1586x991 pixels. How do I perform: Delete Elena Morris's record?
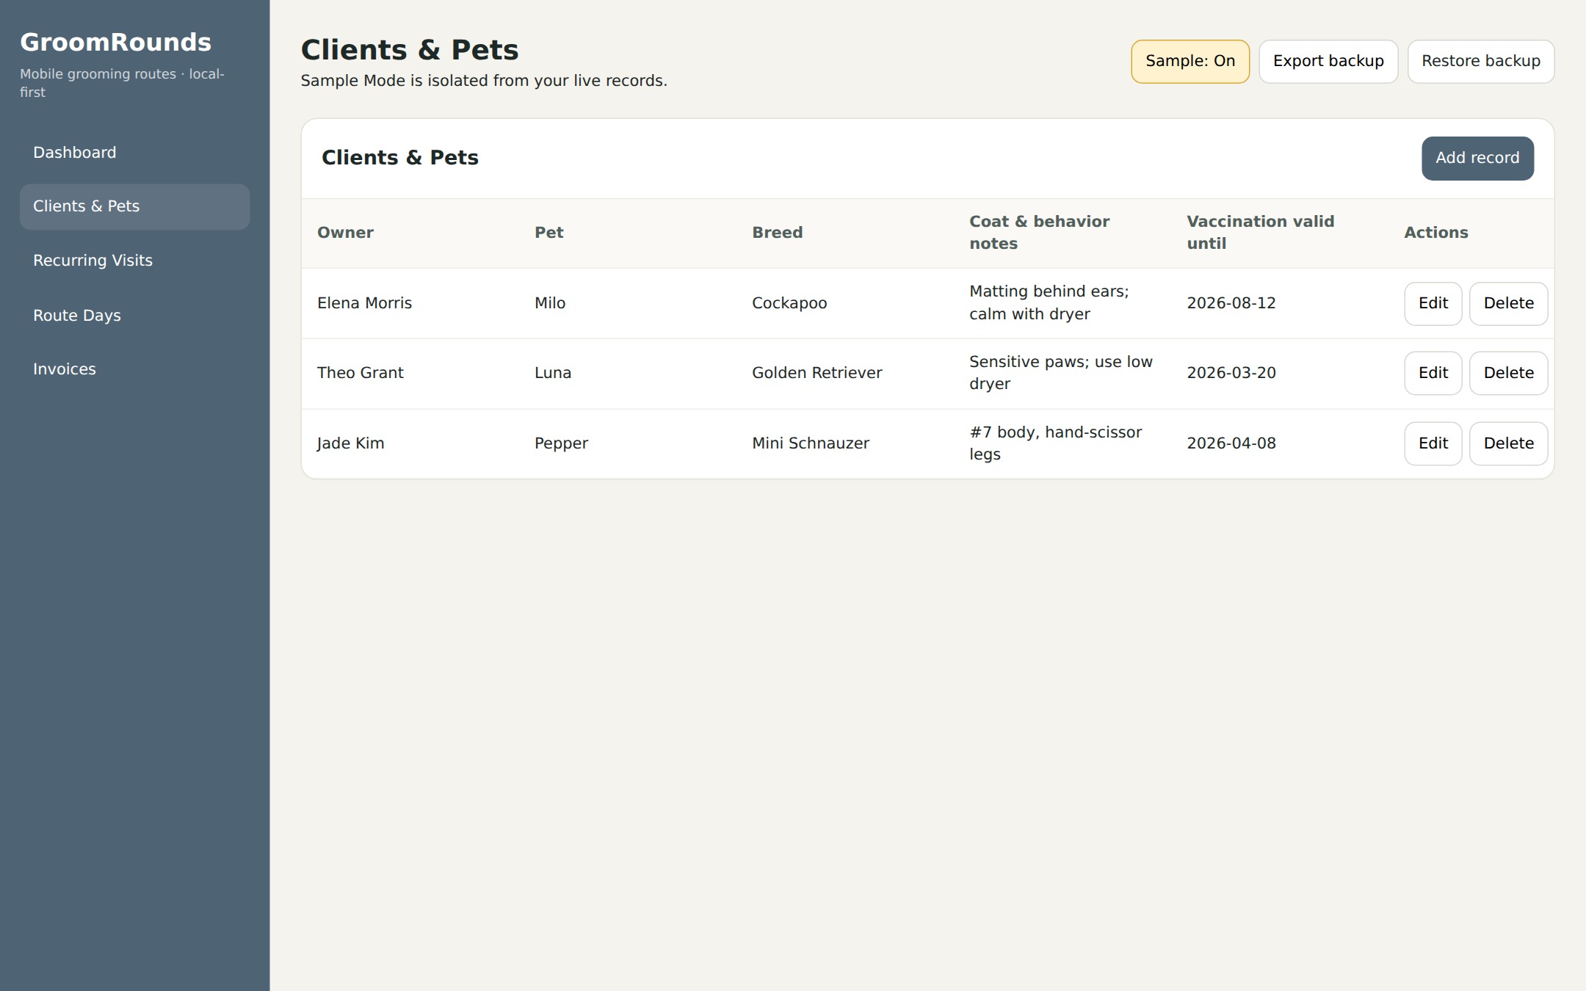[1508, 304]
